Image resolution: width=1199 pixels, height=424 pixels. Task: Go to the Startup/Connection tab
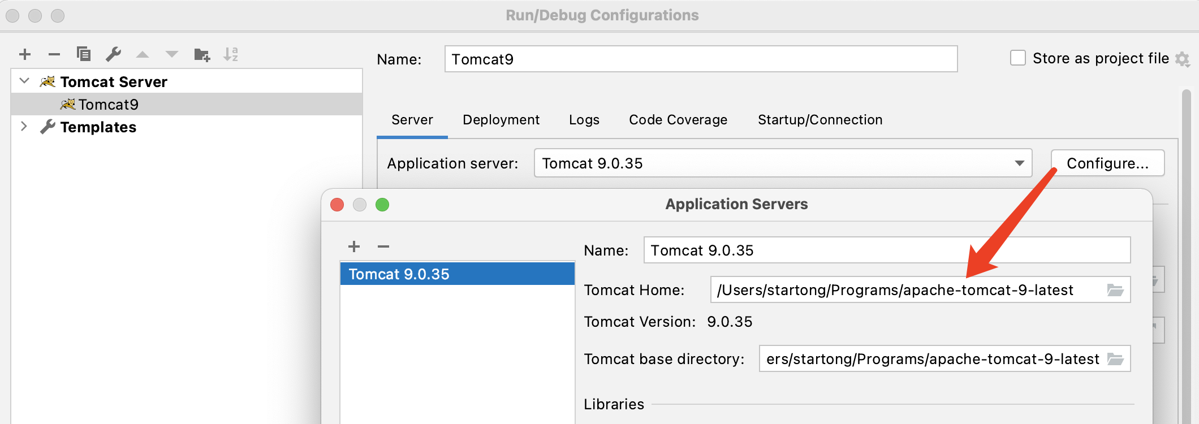pos(820,120)
